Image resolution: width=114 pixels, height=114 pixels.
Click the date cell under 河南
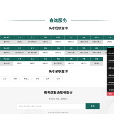[x=84, y=53]
